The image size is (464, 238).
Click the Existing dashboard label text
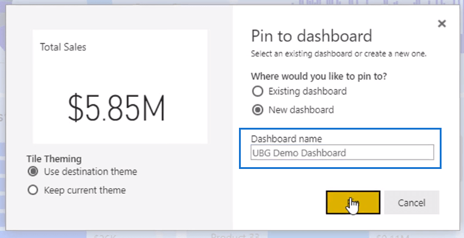click(308, 91)
